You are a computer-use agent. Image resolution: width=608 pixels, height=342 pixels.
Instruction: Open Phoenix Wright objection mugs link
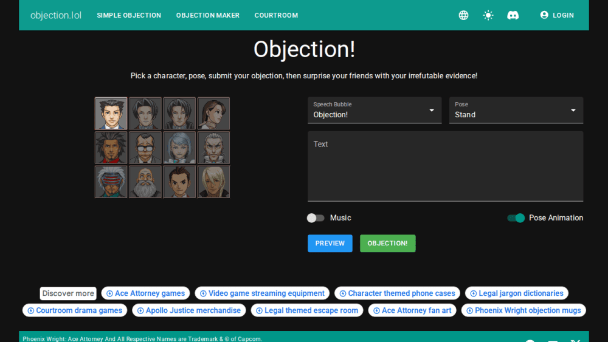[x=523, y=310]
